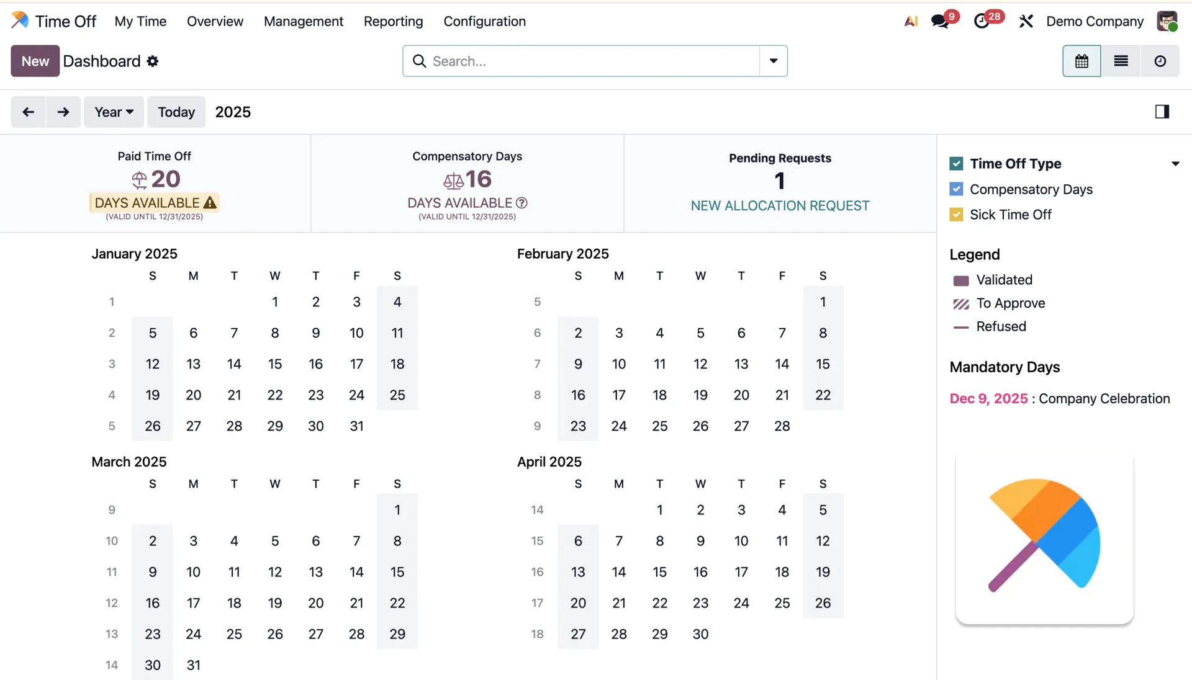Go to previous year arrow
Screen dimensions: 1192x680
pos(28,112)
